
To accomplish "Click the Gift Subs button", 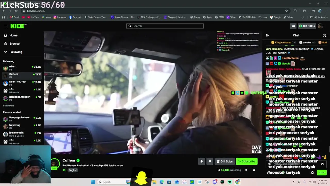I will [225, 161].
